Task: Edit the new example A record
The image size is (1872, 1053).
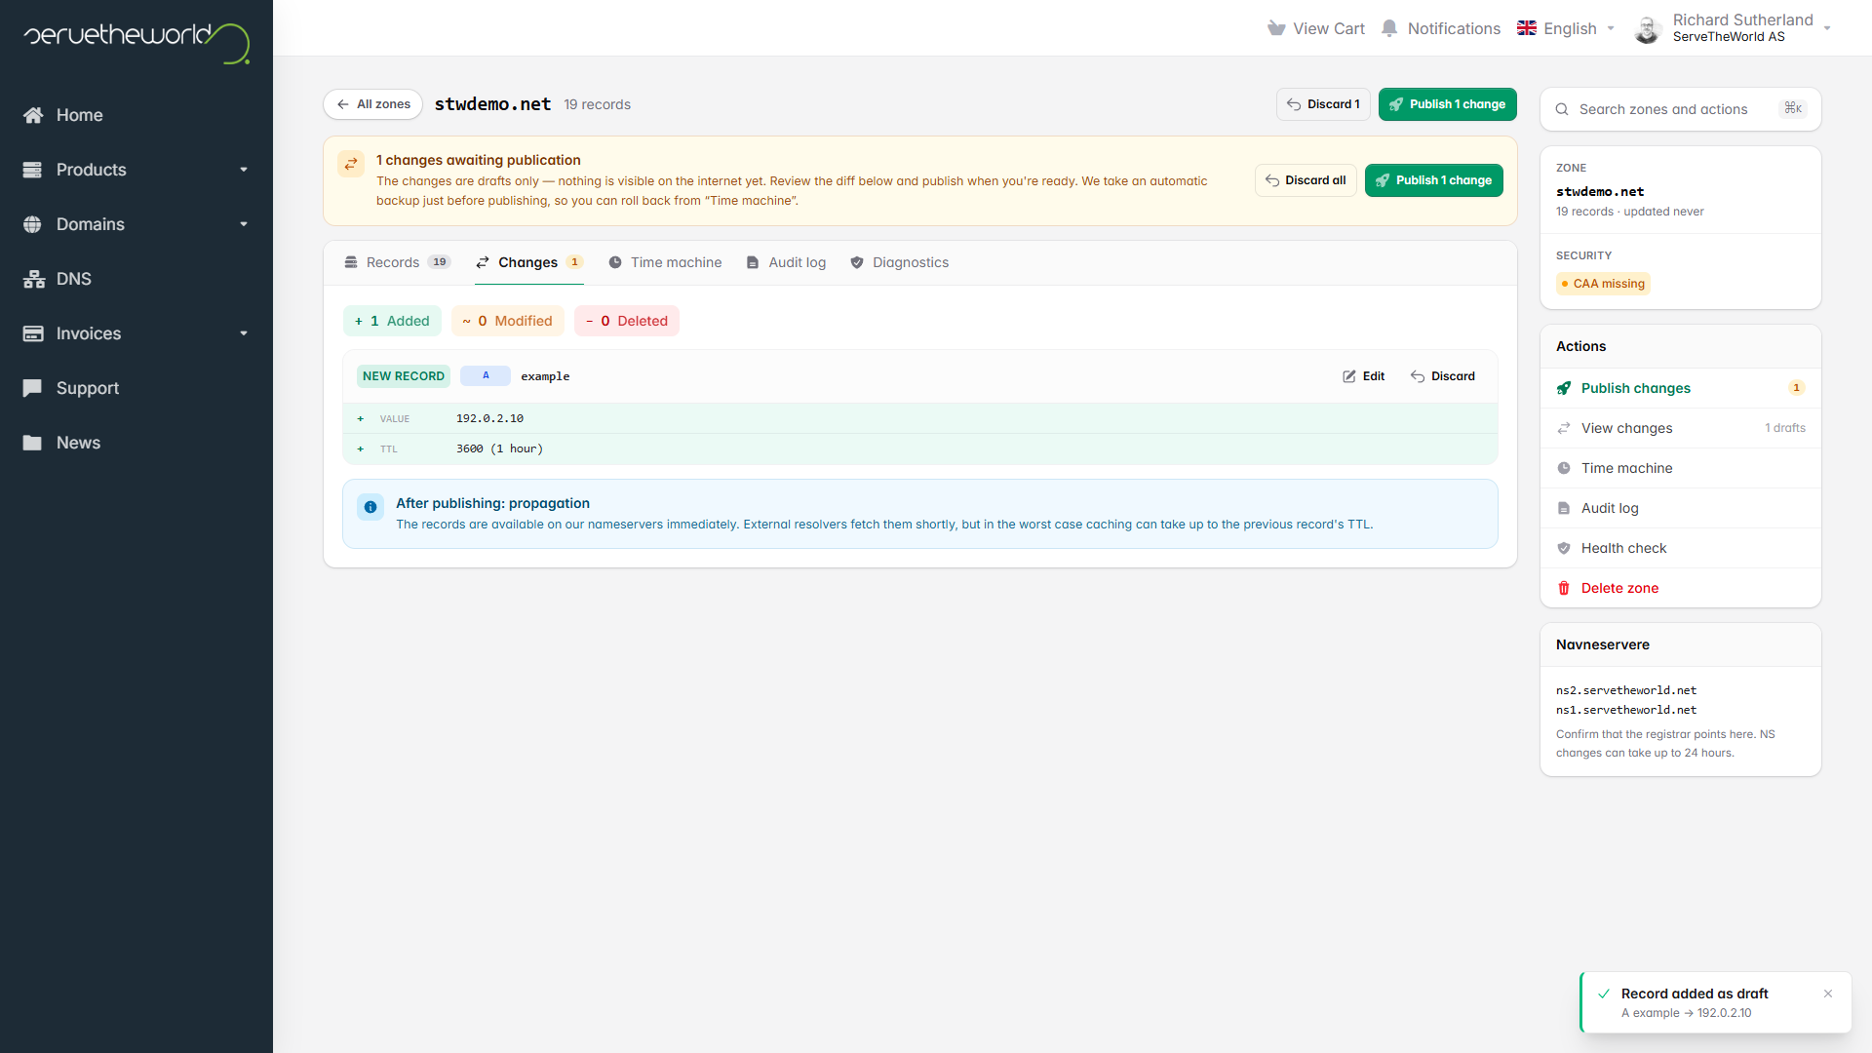Action: [x=1363, y=376]
